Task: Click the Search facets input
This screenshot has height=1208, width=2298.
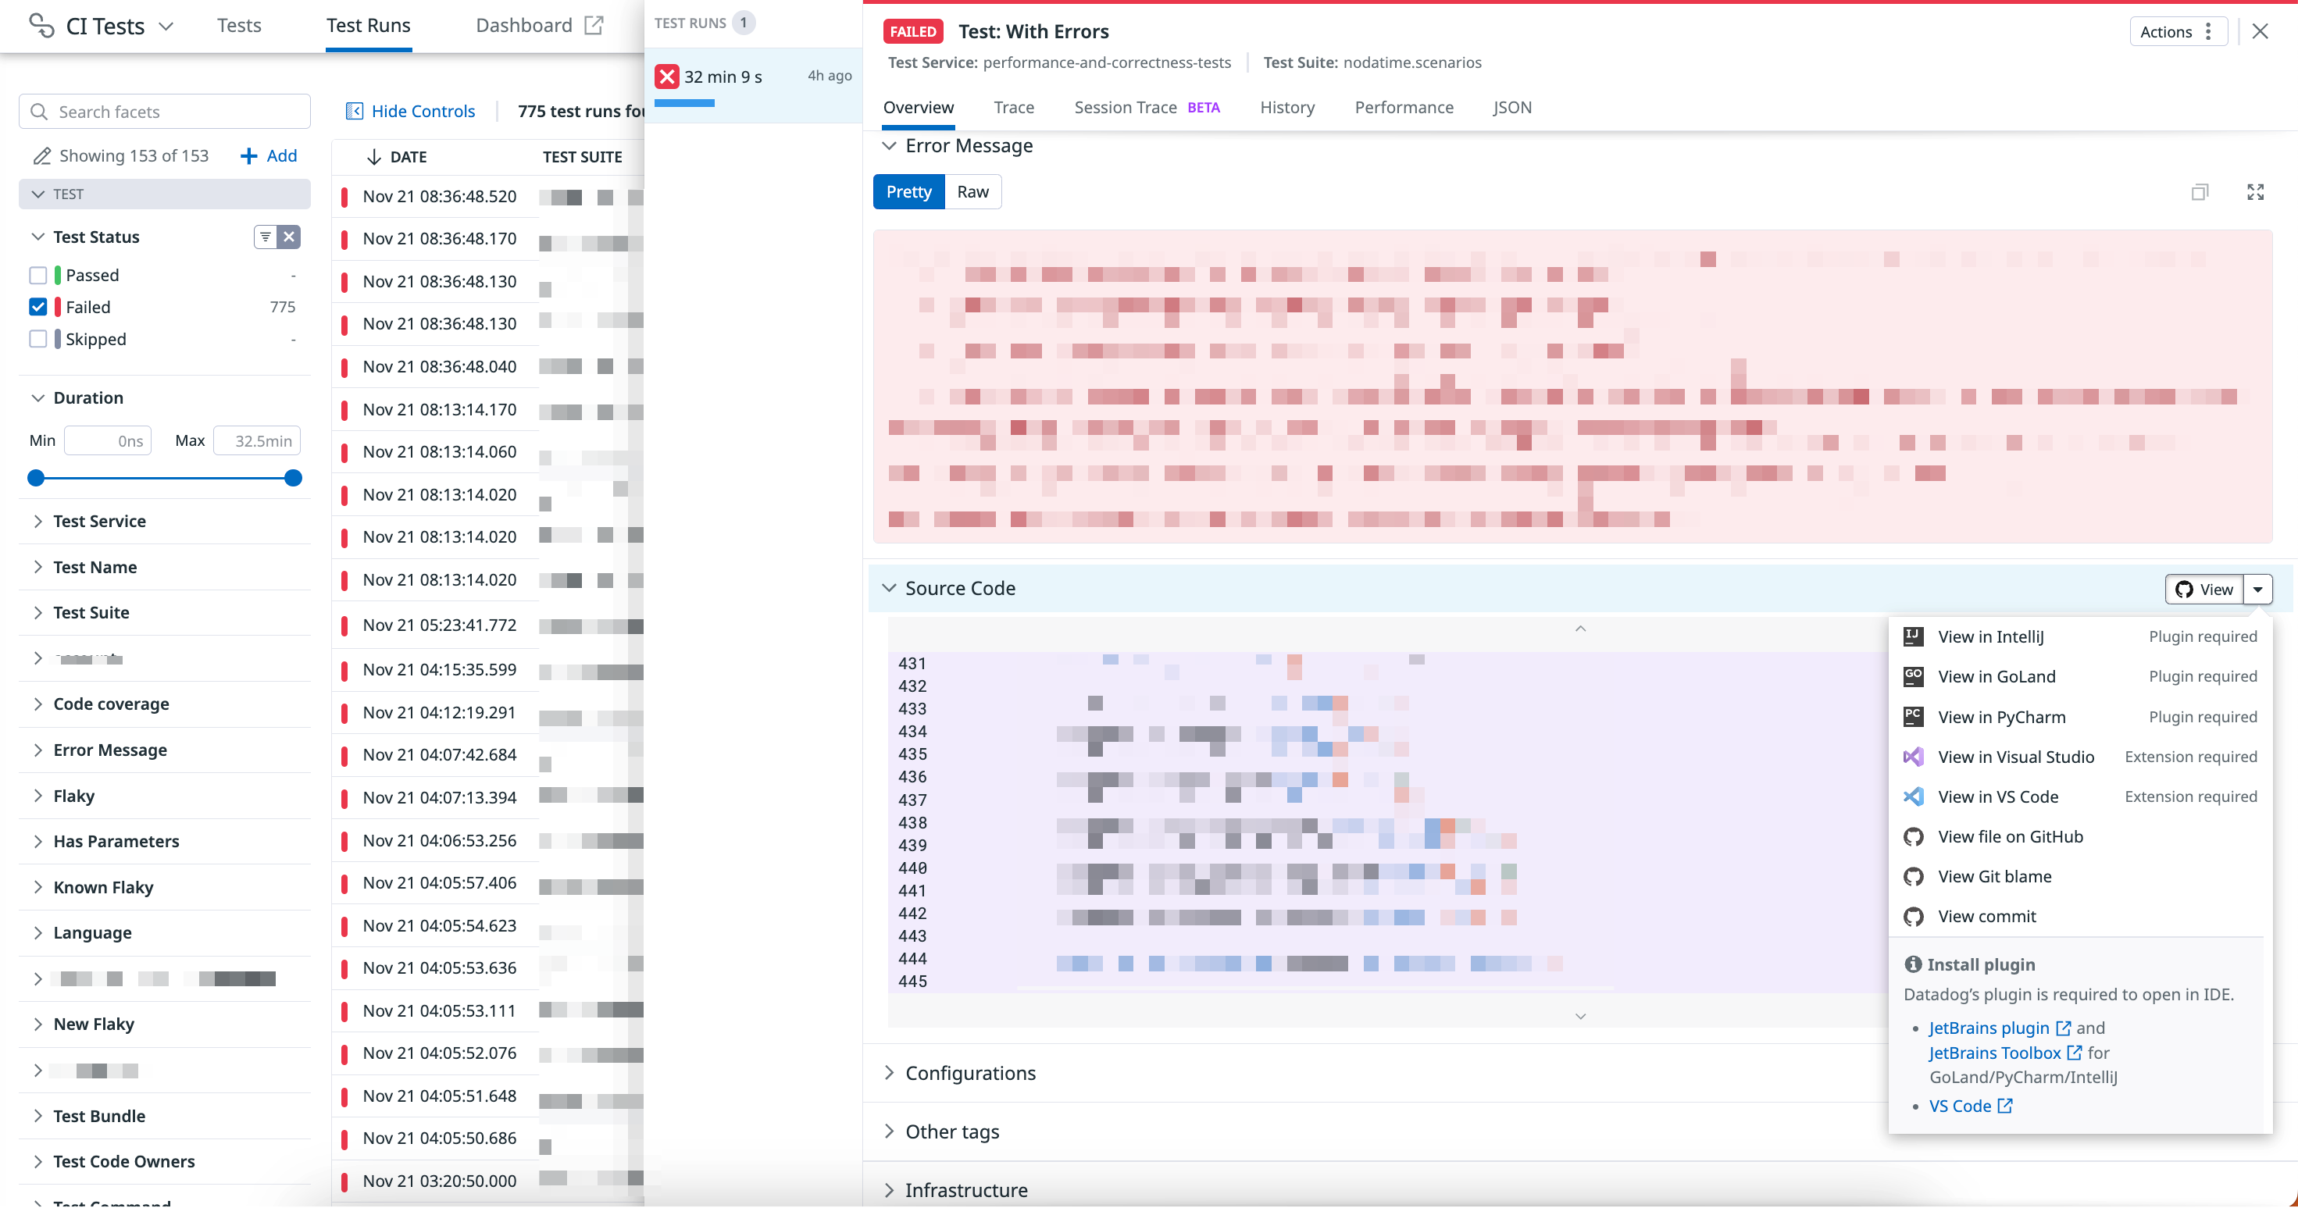Action: [x=164, y=112]
